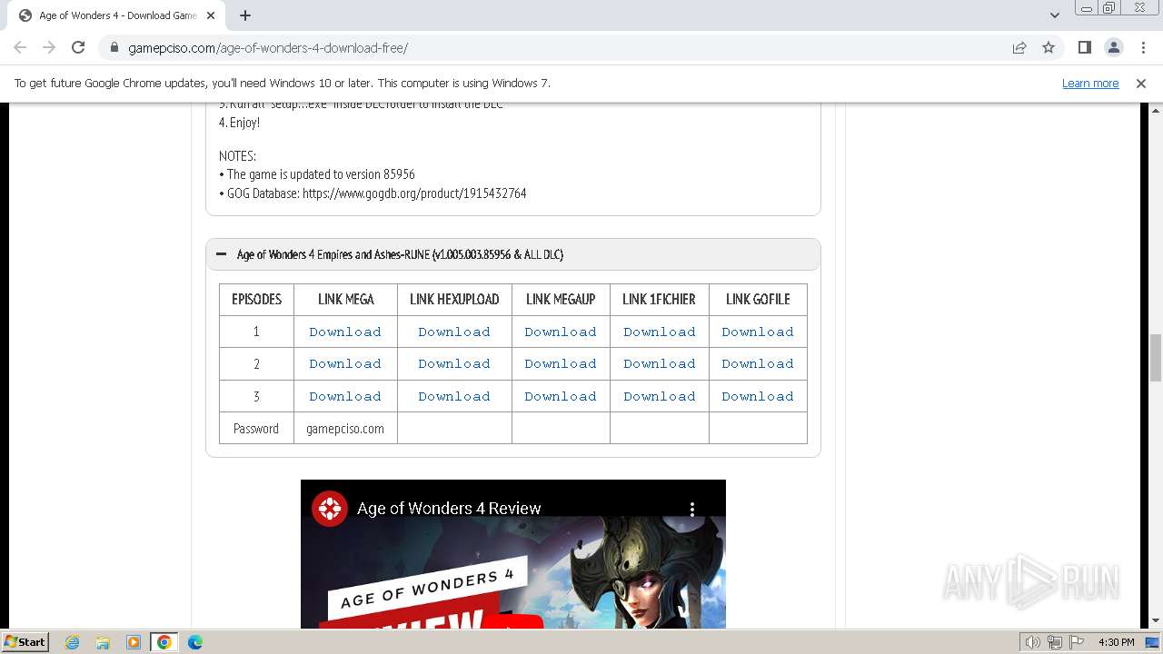Image resolution: width=1163 pixels, height=654 pixels.
Task: Click the EPISODES column header
Action: coord(256,299)
